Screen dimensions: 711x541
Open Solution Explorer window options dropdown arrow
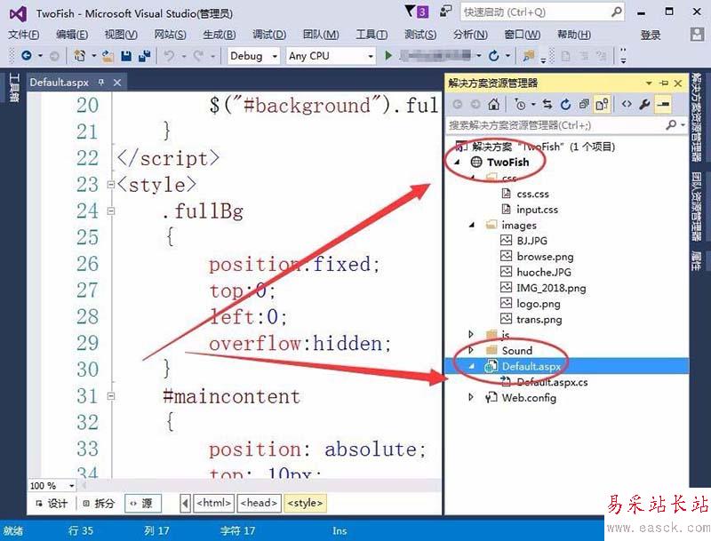(x=649, y=83)
